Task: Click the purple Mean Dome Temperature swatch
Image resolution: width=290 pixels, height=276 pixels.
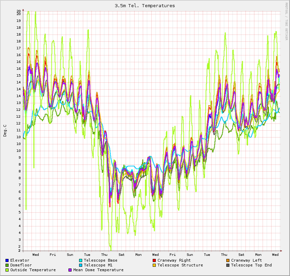Action: (70, 270)
